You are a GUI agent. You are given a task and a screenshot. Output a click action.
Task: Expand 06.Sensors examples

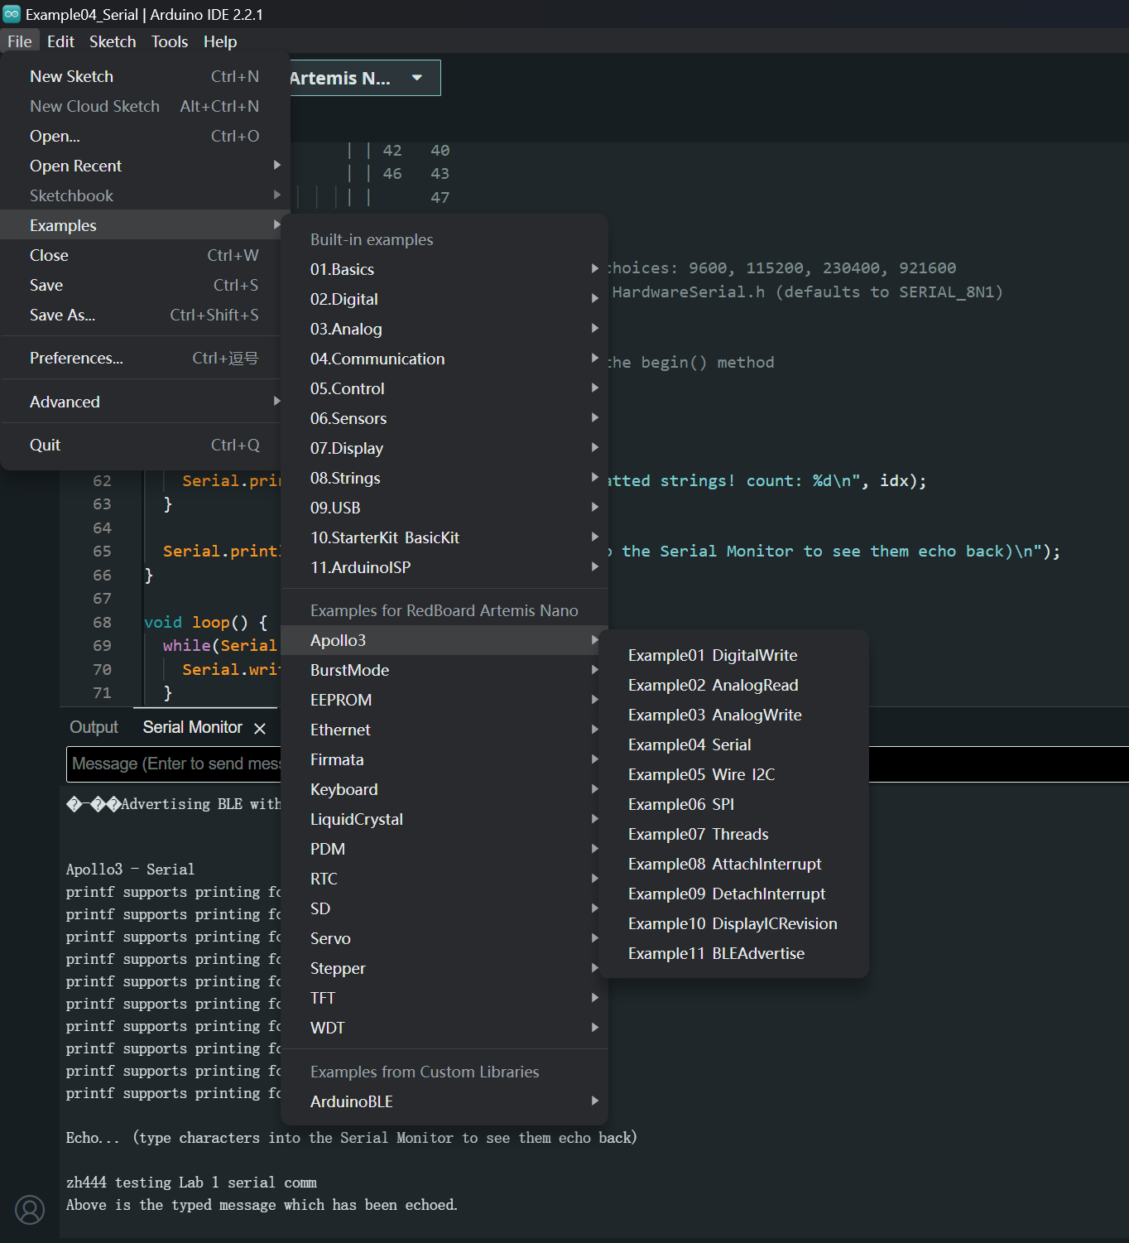click(444, 418)
